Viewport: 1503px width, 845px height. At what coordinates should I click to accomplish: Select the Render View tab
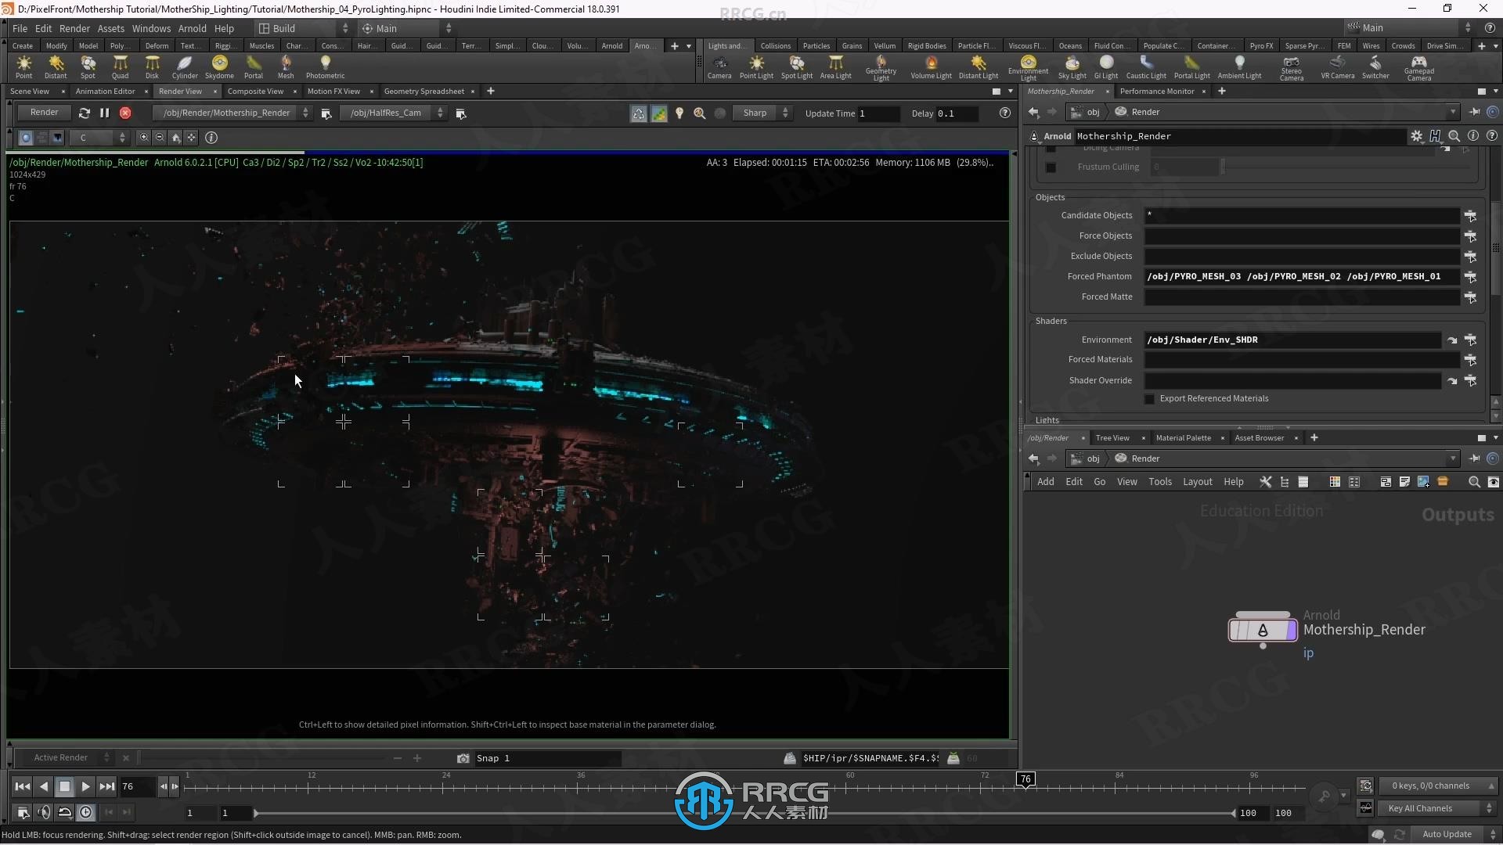(178, 91)
